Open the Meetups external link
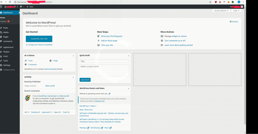The height and width of the screenshot is (134, 258). coord(84,128)
